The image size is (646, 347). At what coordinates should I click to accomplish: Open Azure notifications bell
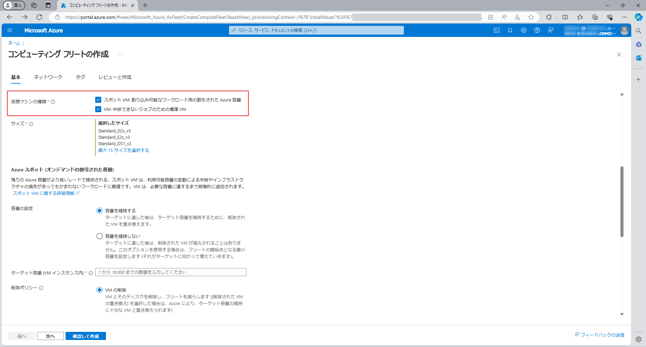click(x=510, y=30)
